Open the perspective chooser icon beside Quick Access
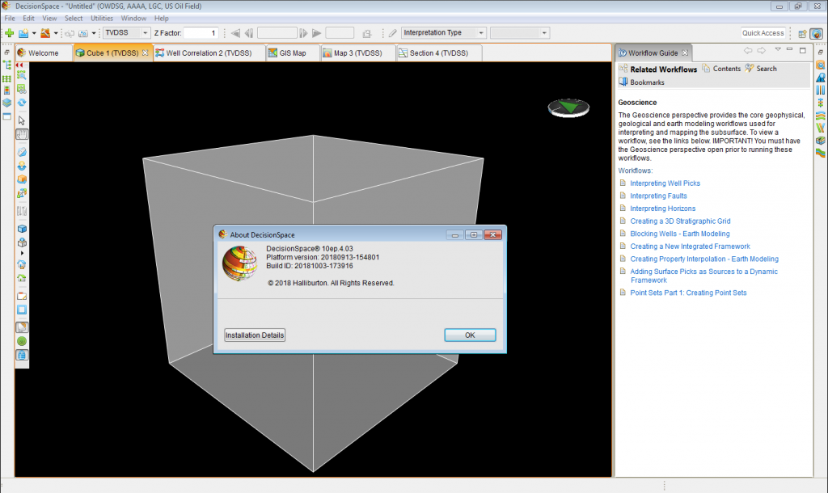 [x=802, y=33]
